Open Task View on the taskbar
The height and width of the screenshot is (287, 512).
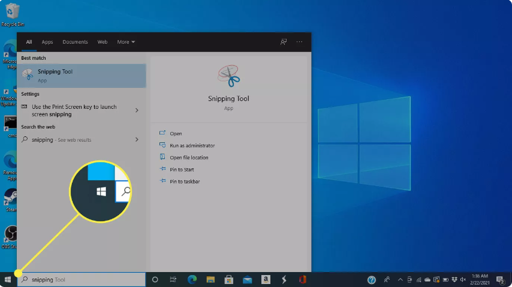[173, 279]
